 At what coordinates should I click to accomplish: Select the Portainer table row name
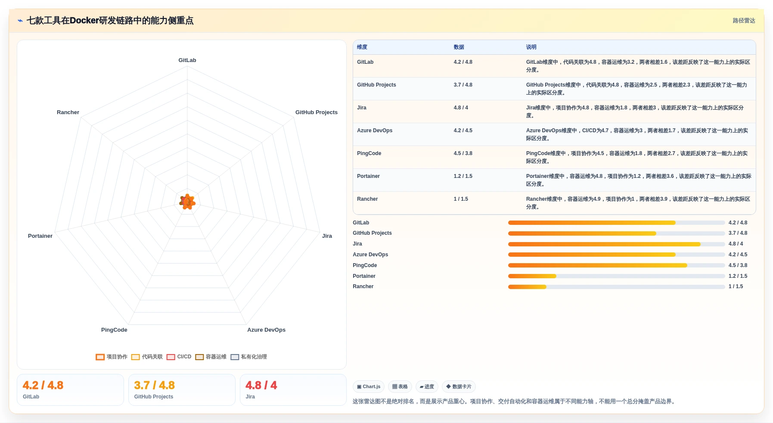tap(368, 176)
